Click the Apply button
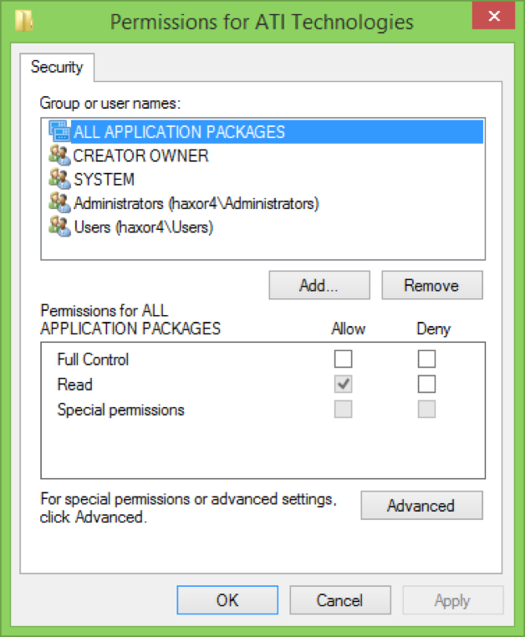The height and width of the screenshot is (637, 525). [x=452, y=600]
